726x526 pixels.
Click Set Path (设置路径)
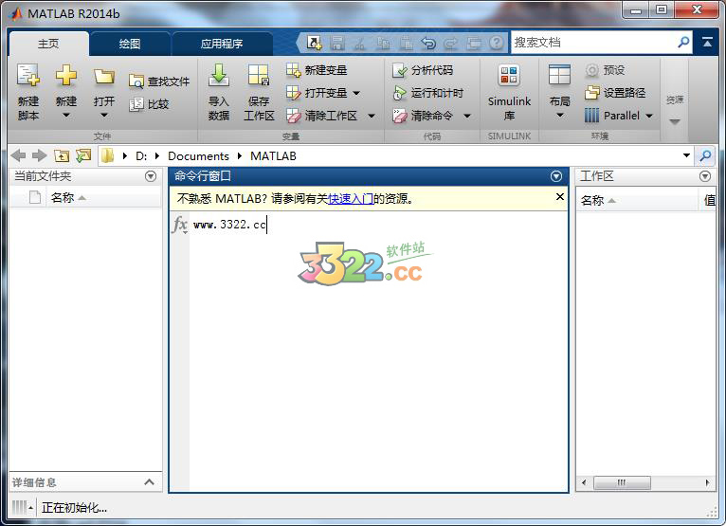(615, 93)
